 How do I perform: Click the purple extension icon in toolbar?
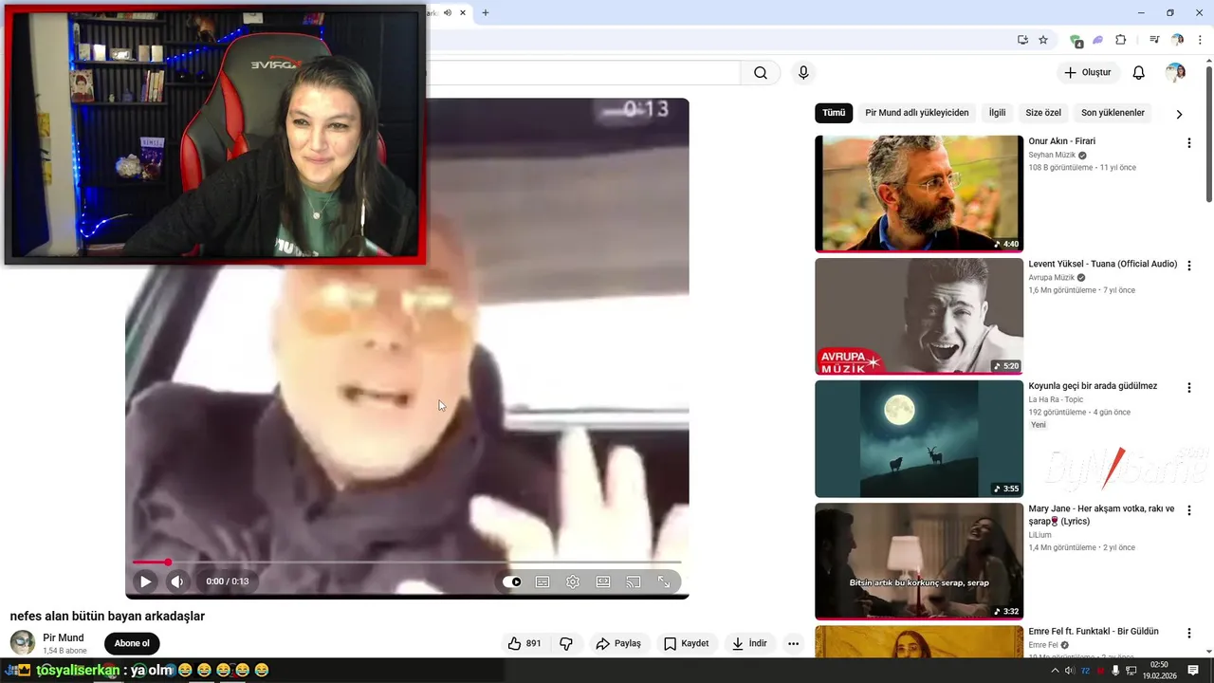coord(1098,40)
